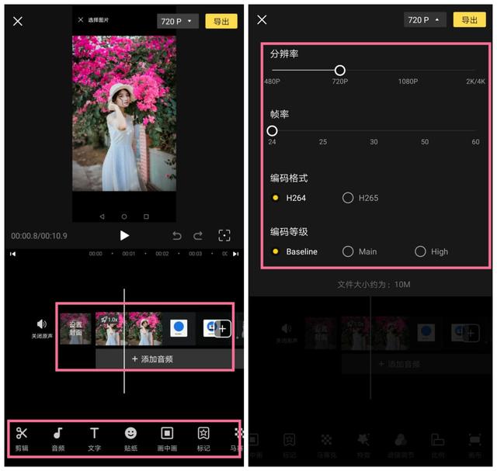Collapse the 720 P dropdown on right panel
Viewport: 497px width, 471px height.
coord(425,19)
